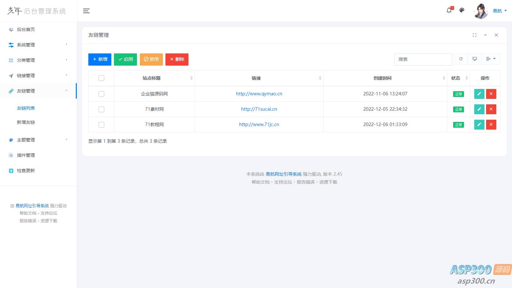Click the 后台首页 monitor icon in sidebar
Screen dimensions: 512x288
point(11,29)
